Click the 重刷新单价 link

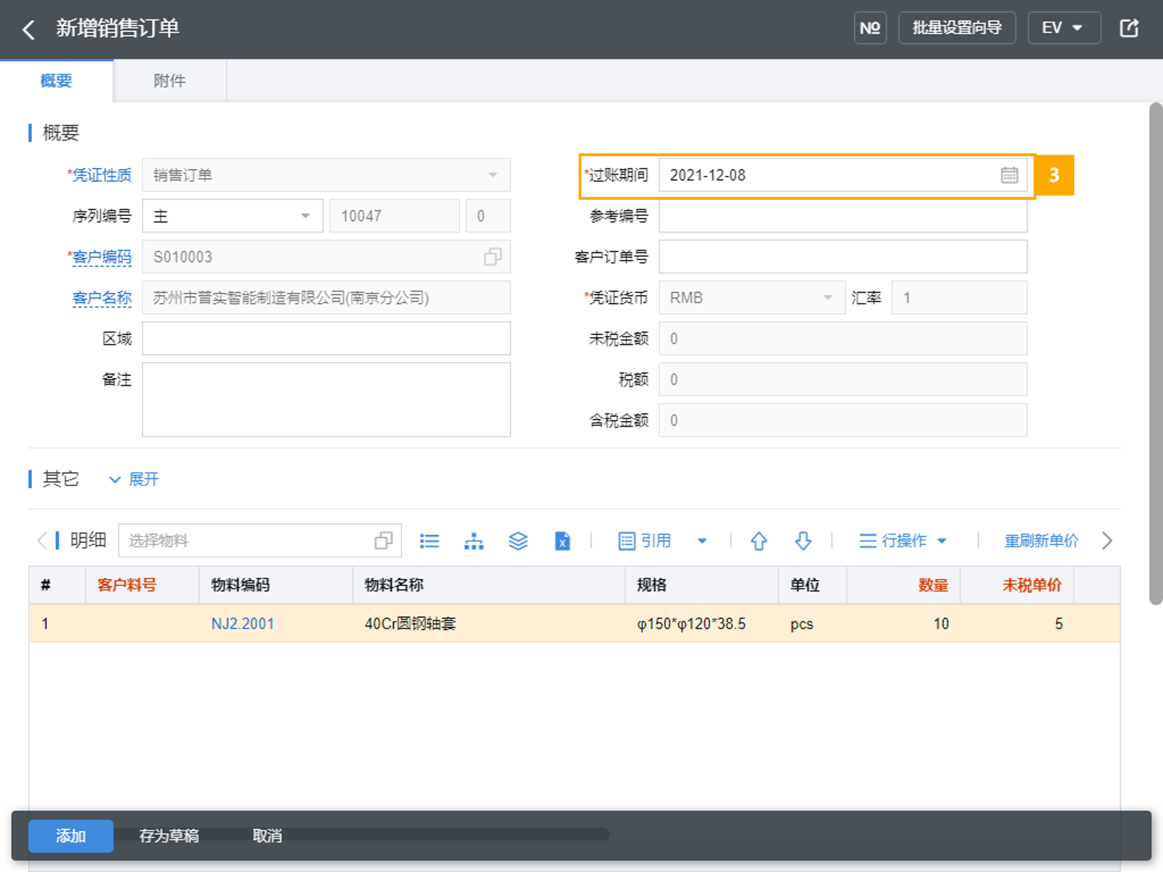1042,541
